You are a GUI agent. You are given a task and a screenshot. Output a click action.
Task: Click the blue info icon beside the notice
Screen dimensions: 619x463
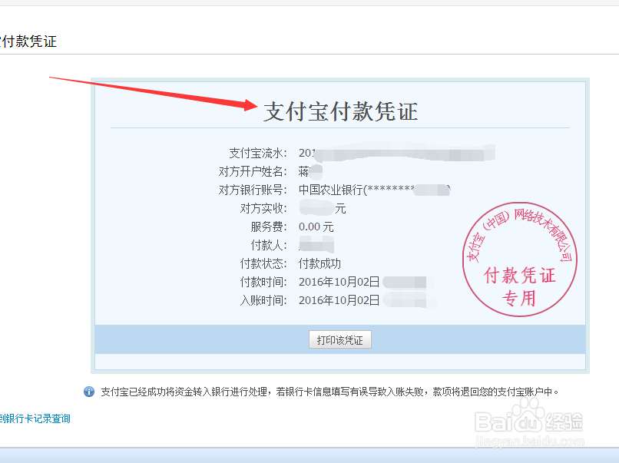(89, 392)
